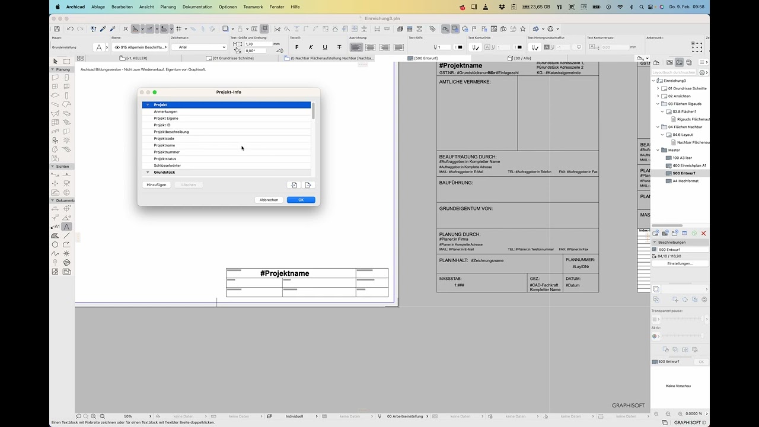Select the Wall tool in Planung
Screen dimensions: 759x427
(x=55, y=78)
